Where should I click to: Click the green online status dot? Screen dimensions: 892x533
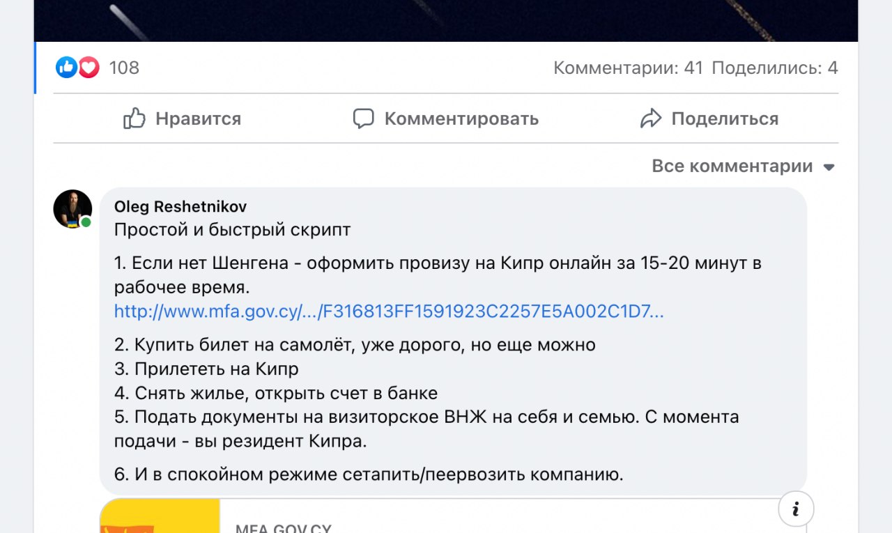86,222
